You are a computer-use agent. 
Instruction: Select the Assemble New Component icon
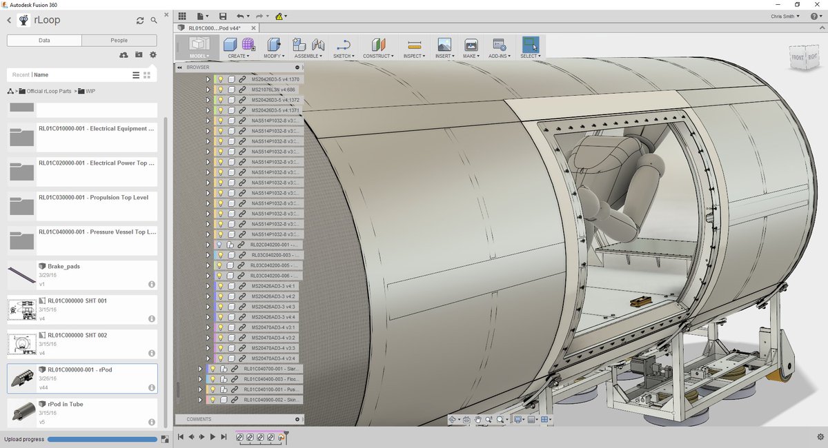coord(299,45)
